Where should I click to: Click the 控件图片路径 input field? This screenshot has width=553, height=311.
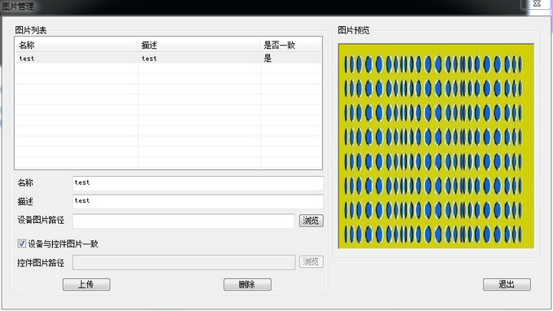pos(184,262)
